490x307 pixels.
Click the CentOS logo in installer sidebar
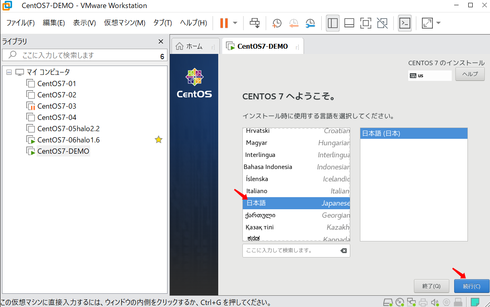click(194, 83)
